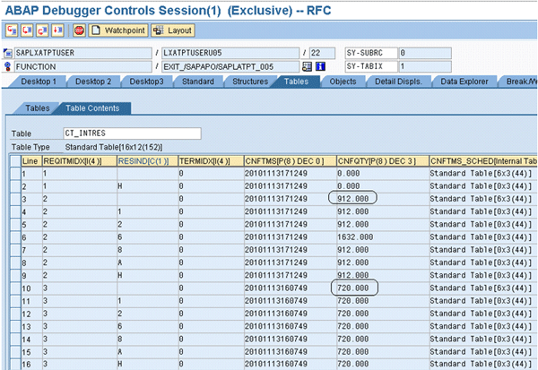The width and height of the screenshot is (538, 370).
Task: Click the blue info icon near SY-TABIX
Action: point(320,66)
